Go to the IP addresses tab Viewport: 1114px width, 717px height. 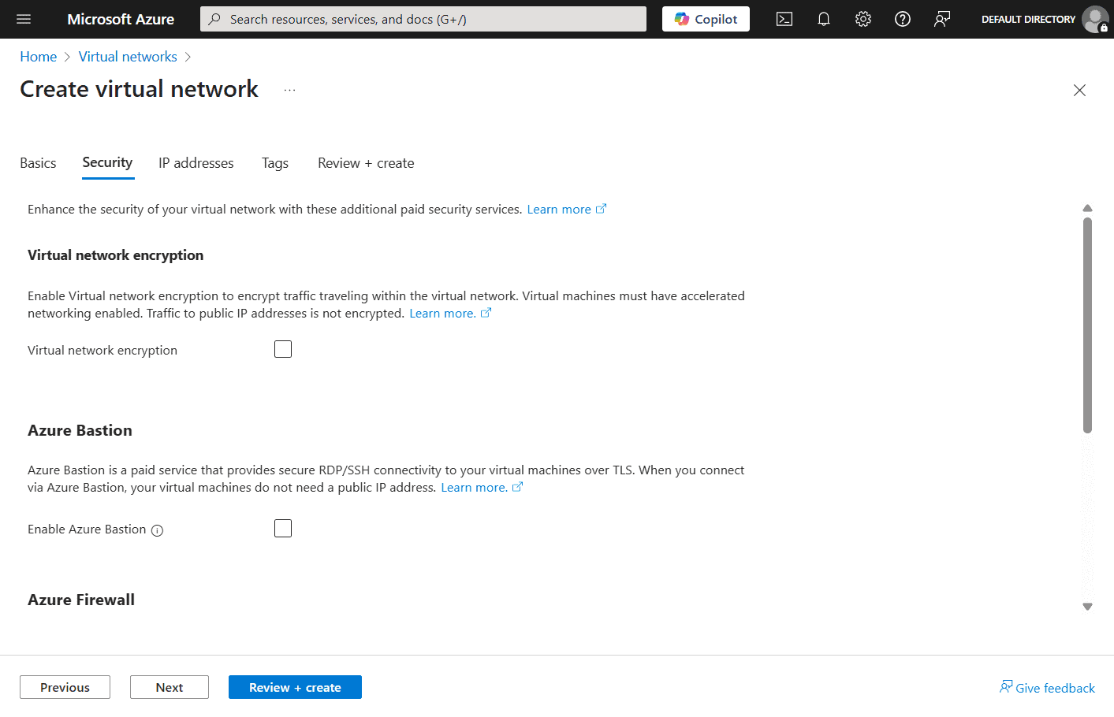pos(196,163)
